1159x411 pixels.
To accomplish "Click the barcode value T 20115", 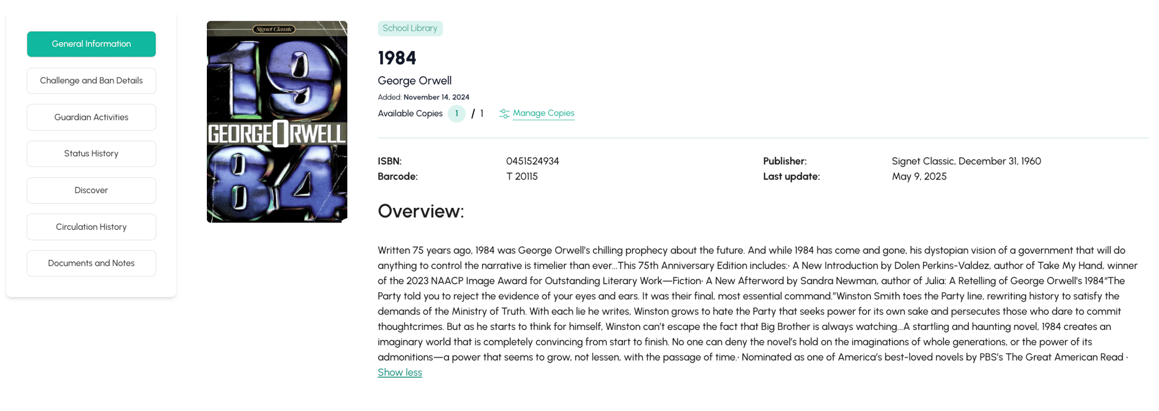I will pyautogui.click(x=522, y=177).
